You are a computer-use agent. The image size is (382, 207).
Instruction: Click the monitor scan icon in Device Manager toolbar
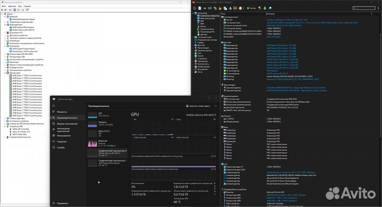27,10
